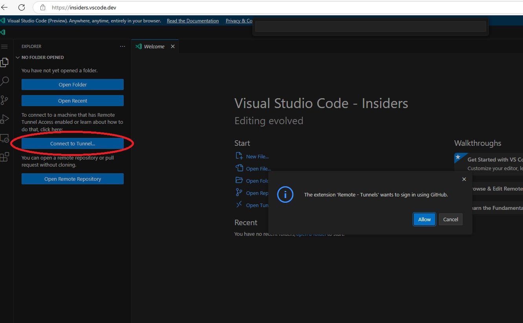The image size is (523, 323).
Task: Open the Source Control view
Action: coord(5,100)
